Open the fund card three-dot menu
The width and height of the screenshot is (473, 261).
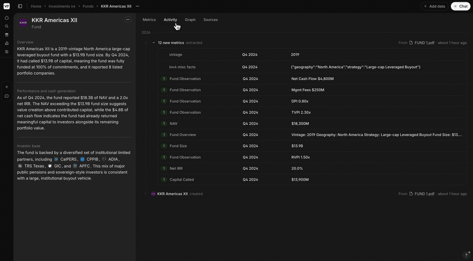[128, 20]
